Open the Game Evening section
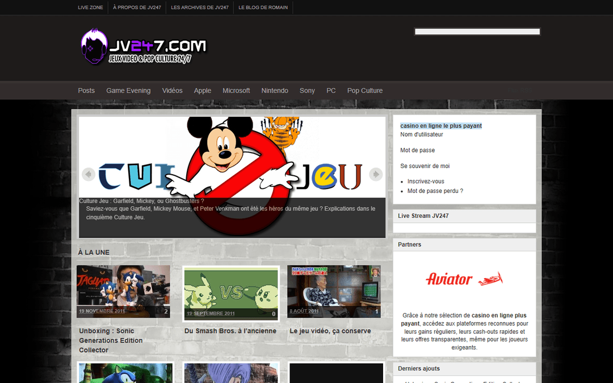 coord(128,90)
